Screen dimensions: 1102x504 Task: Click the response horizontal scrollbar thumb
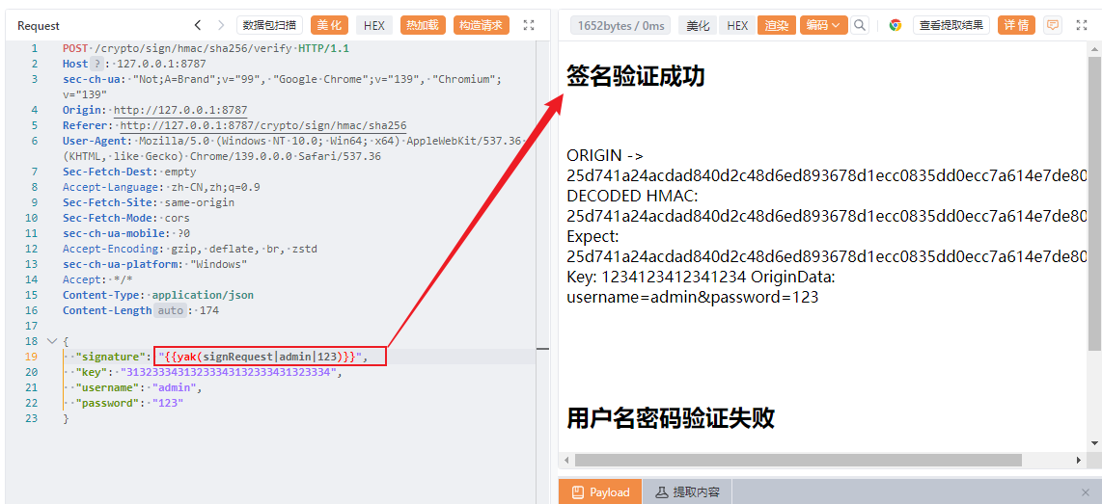tap(798, 460)
